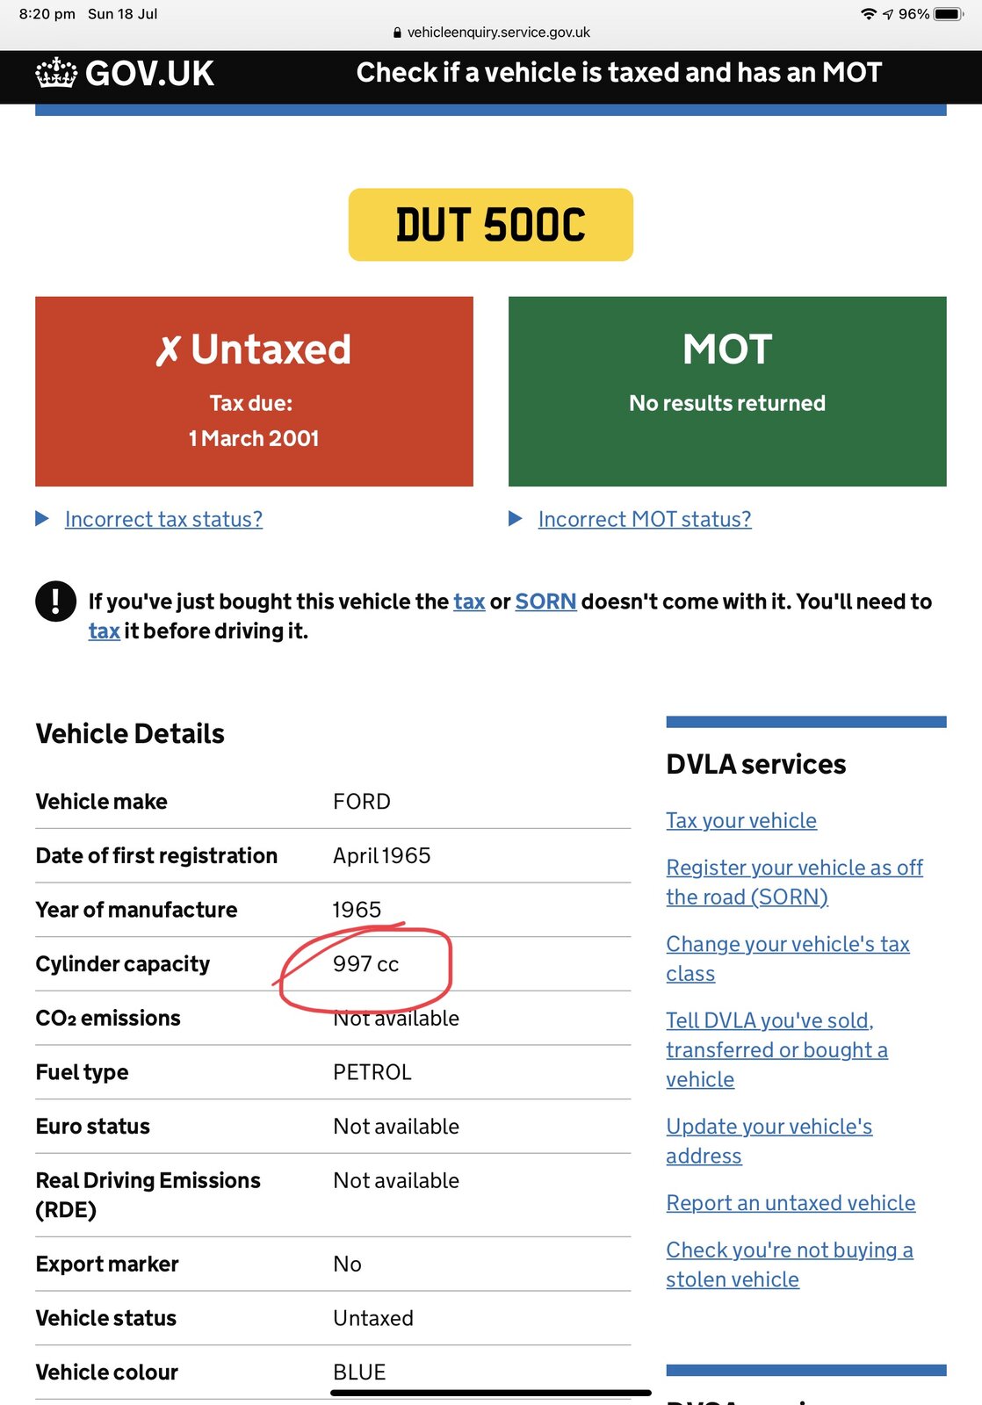This screenshot has height=1405, width=982.
Task: Tap the Wi-Fi status icon
Action: click(x=868, y=14)
